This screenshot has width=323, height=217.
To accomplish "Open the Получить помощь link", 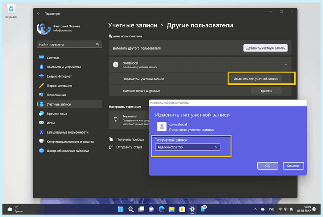I will (130, 139).
